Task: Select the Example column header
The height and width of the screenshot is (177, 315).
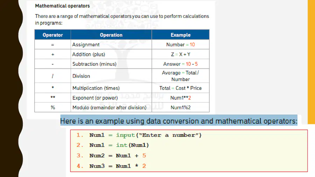Action: [180, 35]
